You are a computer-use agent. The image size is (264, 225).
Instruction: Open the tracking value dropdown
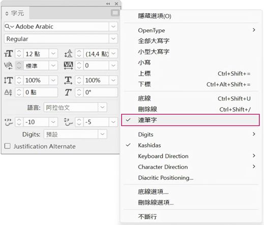click(113, 66)
